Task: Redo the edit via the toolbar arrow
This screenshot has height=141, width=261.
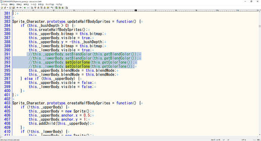Action: tap(20, 8)
